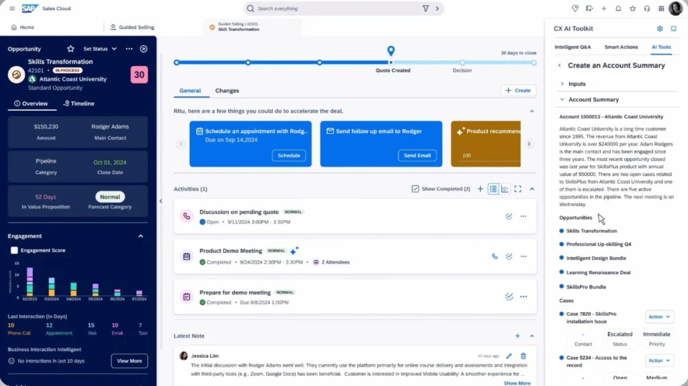Open CX AI Toolkit settings gear
688x386 pixels.
coord(660,28)
